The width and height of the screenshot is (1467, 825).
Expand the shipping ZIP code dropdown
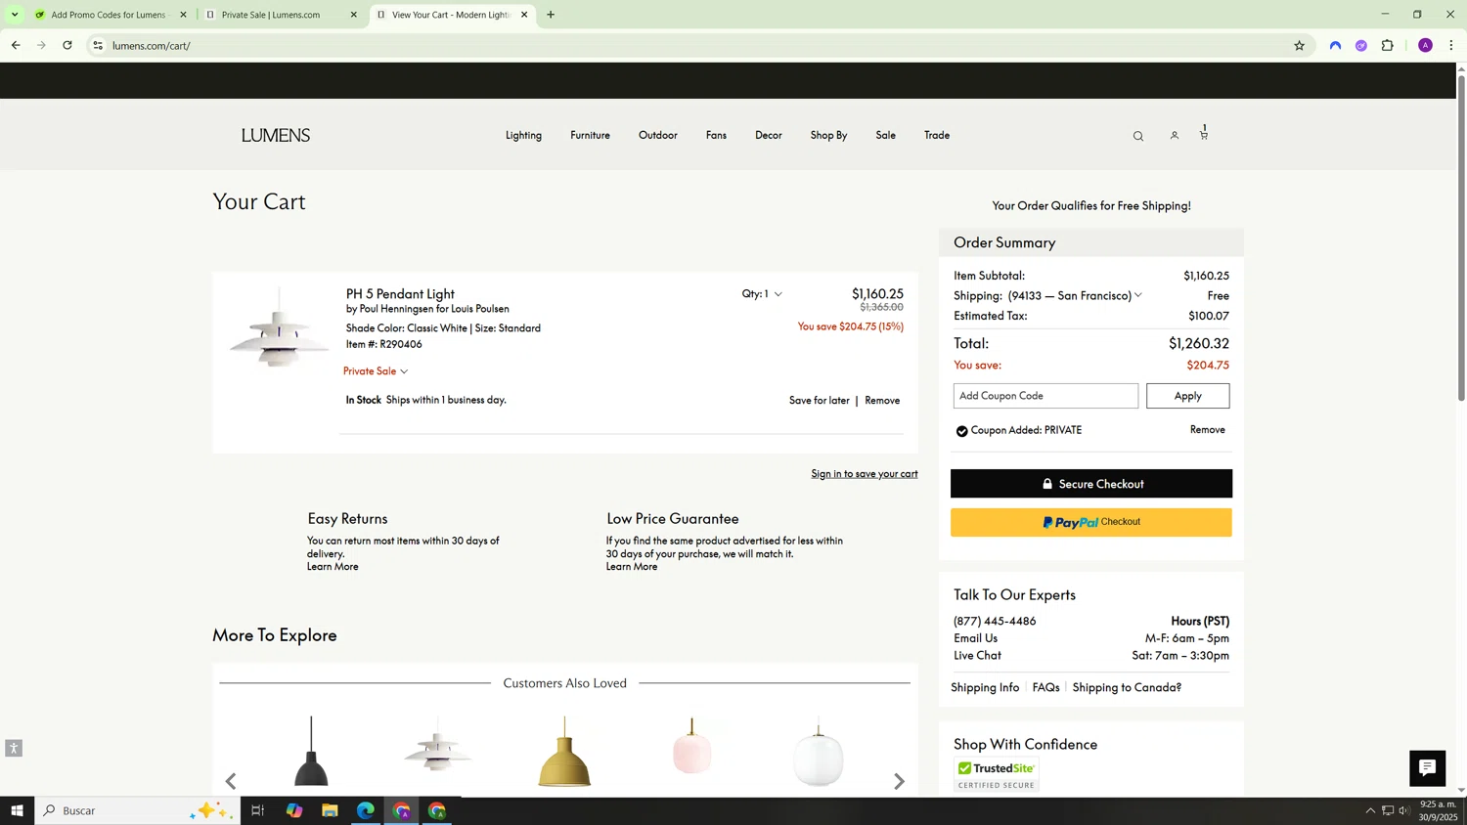[x=1137, y=295]
